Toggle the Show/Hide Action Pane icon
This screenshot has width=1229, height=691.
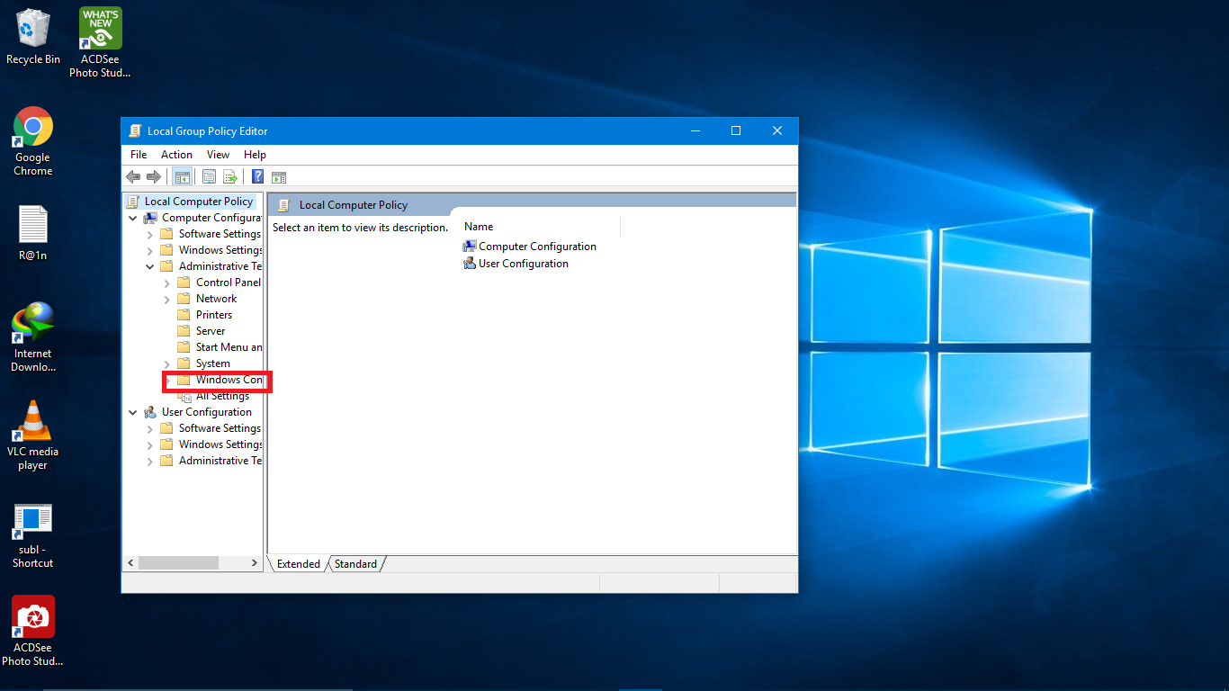tap(279, 176)
